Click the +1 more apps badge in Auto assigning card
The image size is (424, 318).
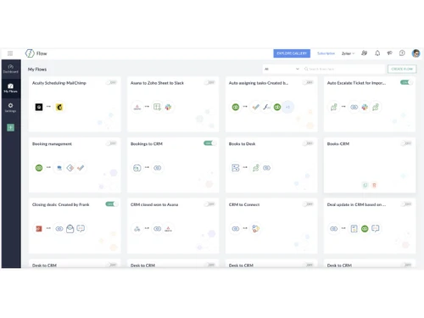pyautogui.click(x=287, y=107)
